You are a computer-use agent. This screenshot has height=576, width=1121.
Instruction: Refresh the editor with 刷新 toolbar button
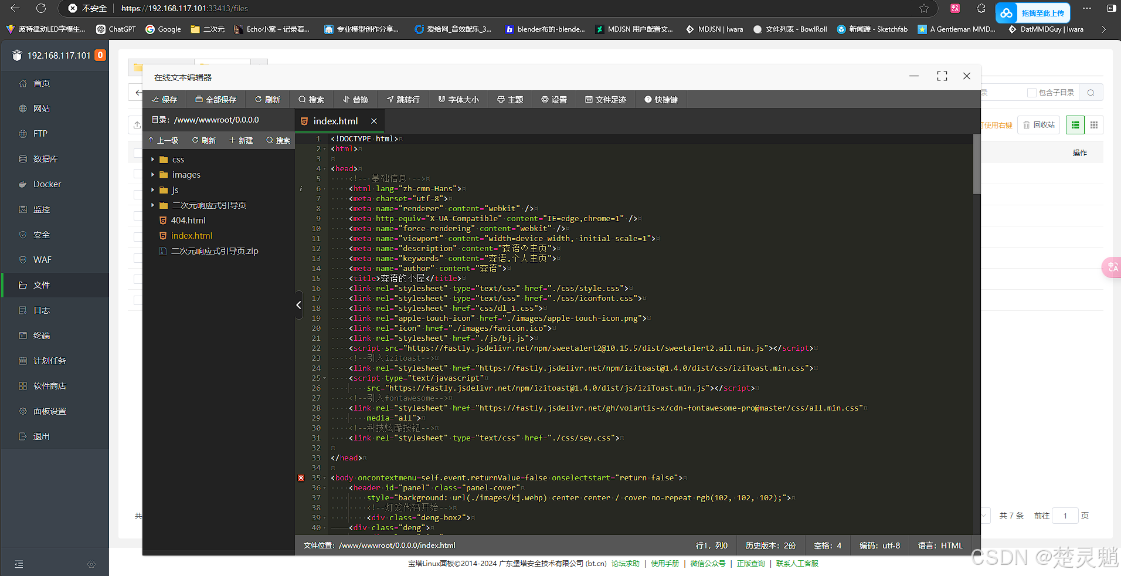click(x=268, y=100)
